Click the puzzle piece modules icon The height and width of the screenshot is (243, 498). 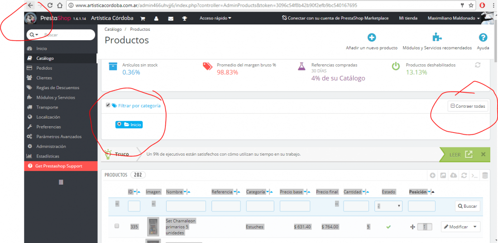point(437,38)
